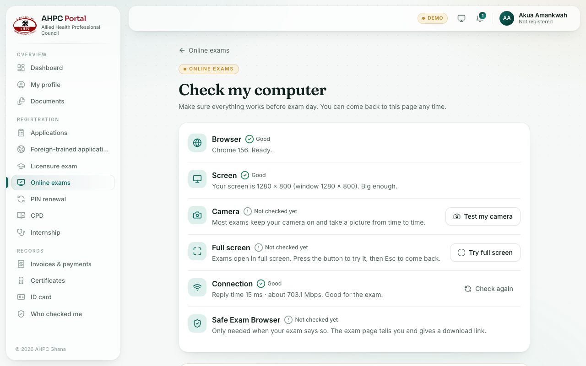The width and height of the screenshot is (586, 366).
Task: Click the Connection wifi icon
Action: pyautogui.click(x=197, y=287)
